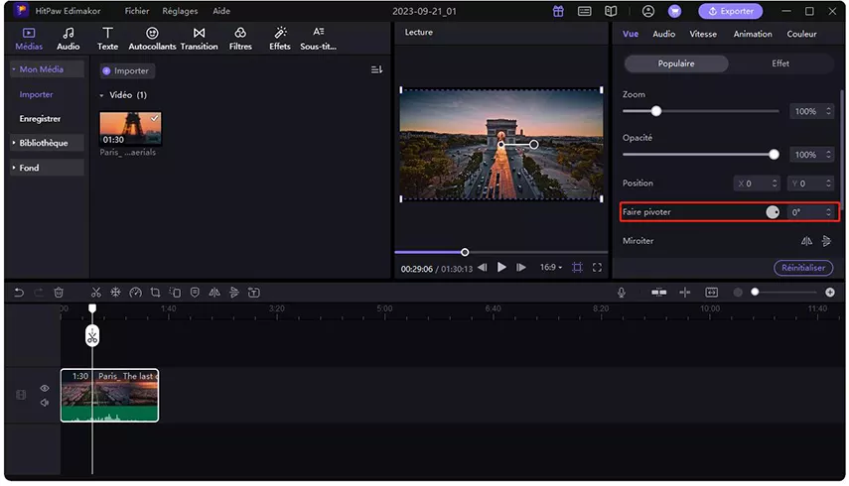Click the crop frame icon under preview
This screenshot has width=849, height=486.
coord(577,268)
